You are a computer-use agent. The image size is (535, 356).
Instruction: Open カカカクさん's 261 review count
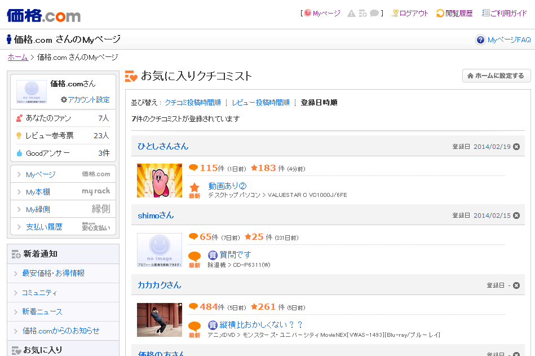pyautogui.click(x=268, y=307)
